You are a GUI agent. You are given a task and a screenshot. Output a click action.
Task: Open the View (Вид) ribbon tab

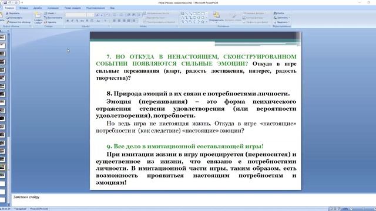112,8
